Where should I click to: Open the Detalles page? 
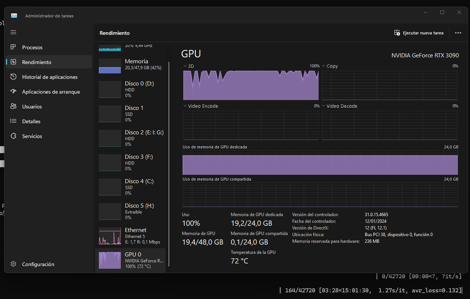(x=49, y=121)
